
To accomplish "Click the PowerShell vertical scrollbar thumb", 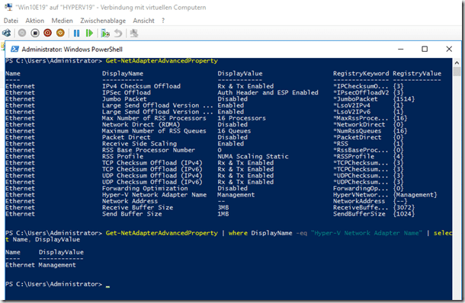I will click(x=457, y=72).
